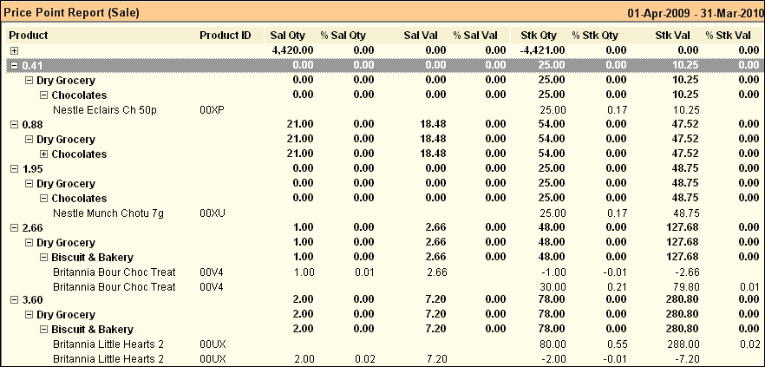Sort by the Product column header
The height and width of the screenshot is (367, 765).
point(29,35)
